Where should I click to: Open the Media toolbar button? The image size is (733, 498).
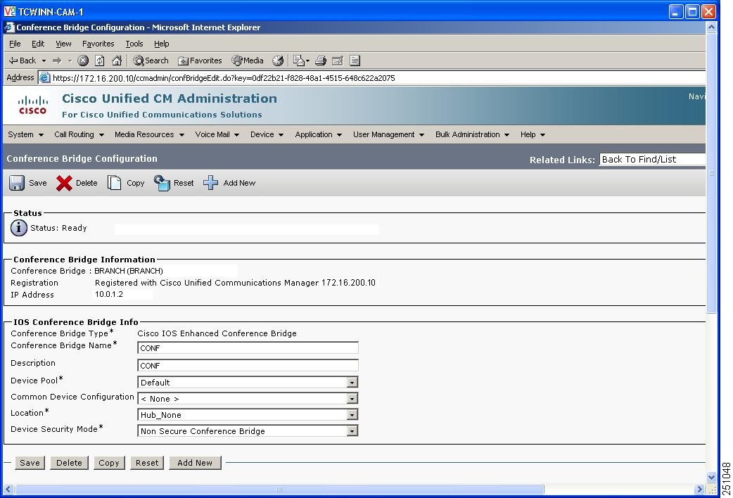(248, 60)
